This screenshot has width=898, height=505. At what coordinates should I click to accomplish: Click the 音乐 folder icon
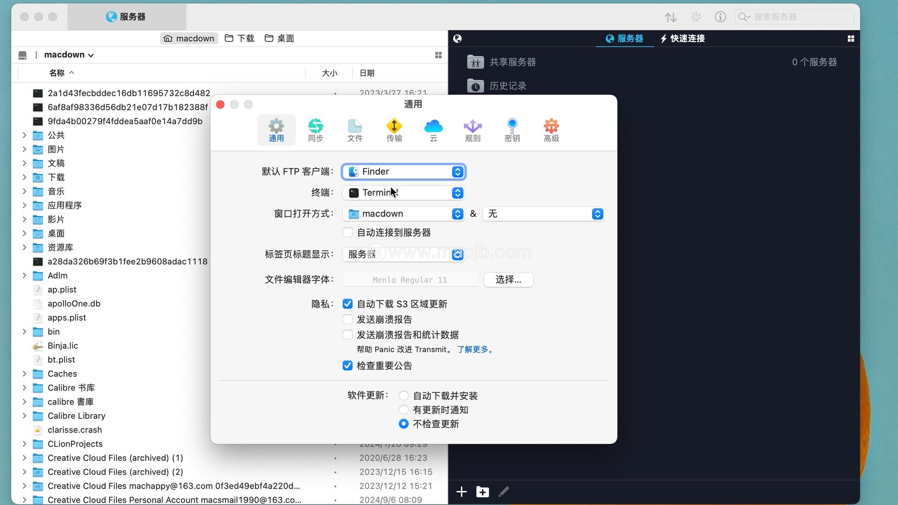point(38,192)
